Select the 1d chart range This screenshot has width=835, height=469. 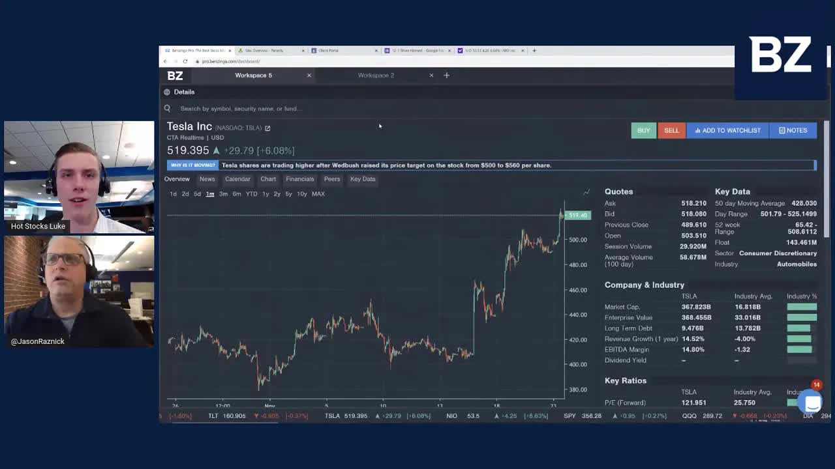[x=173, y=194]
